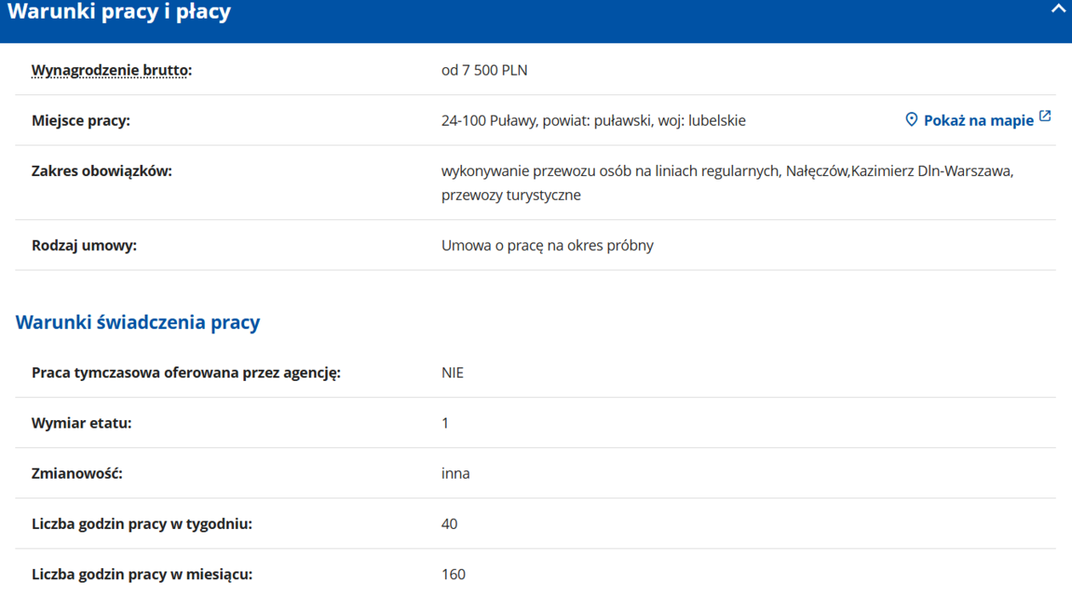Click Umowa o pracę na okres próbny text
This screenshot has width=1072, height=597.
pyautogui.click(x=547, y=246)
